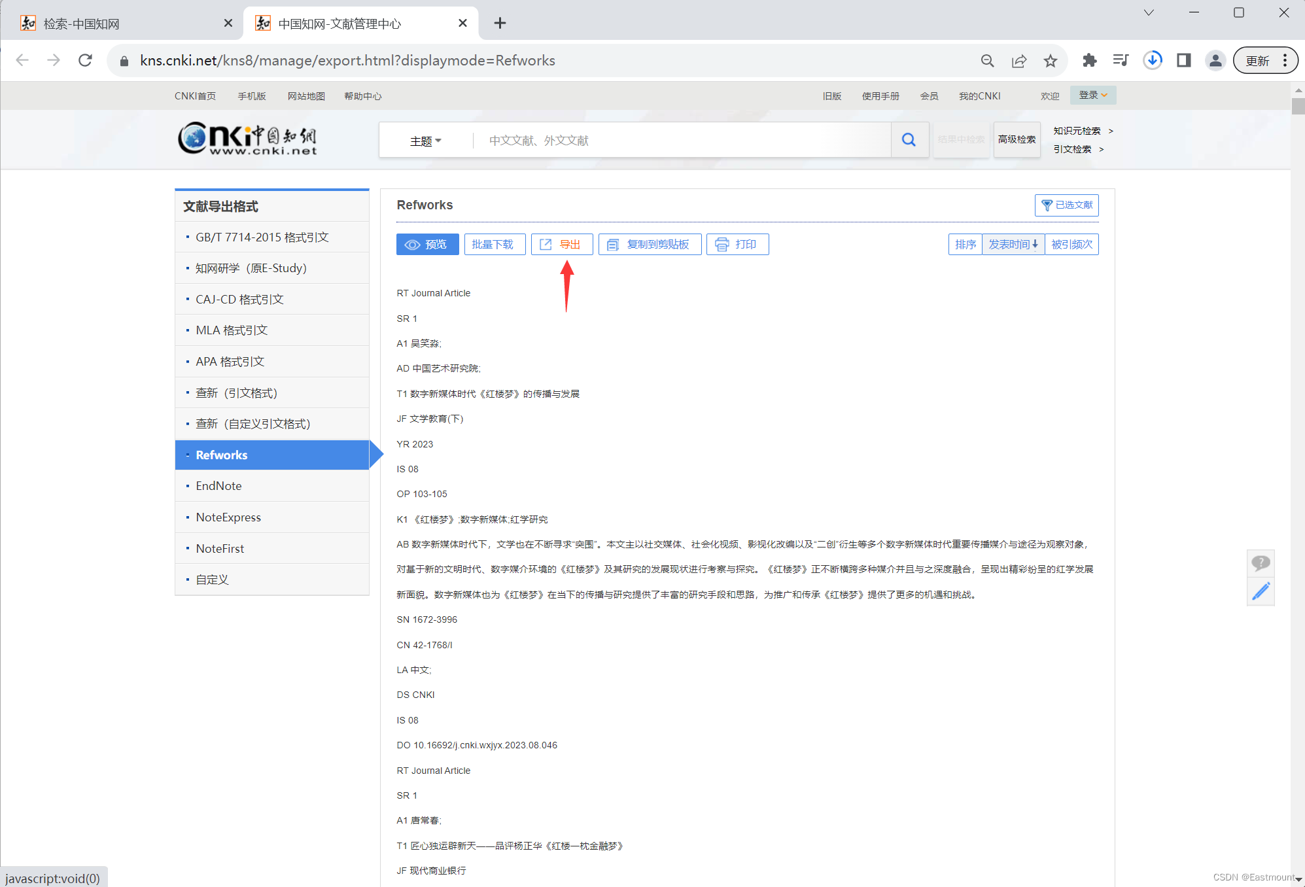Click the browser back arrow
This screenshot has height=887, width=1305.
(22, 60)
